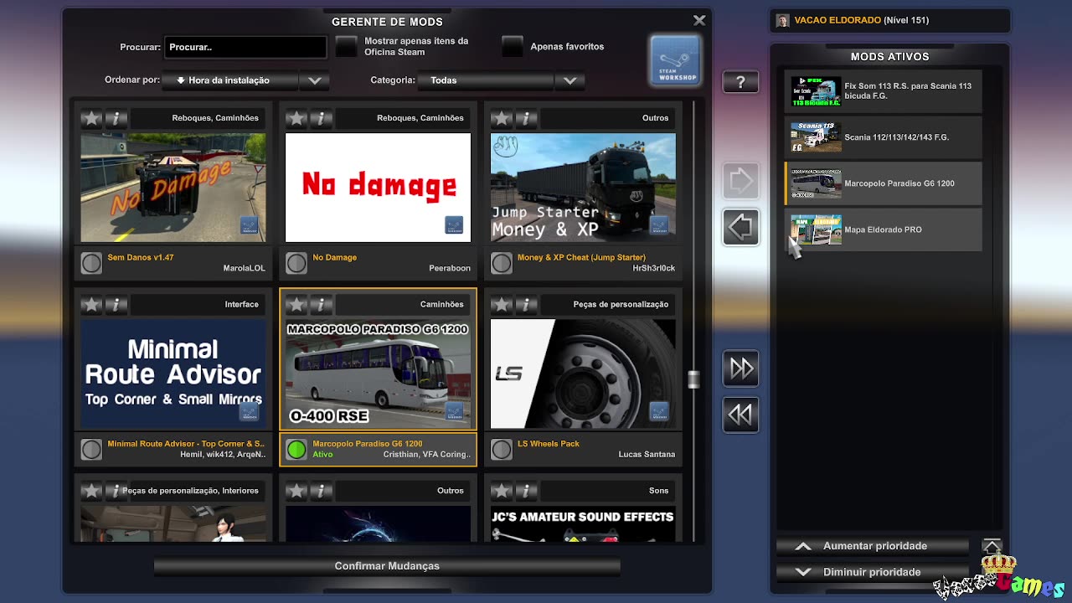This screenshot has width=1072, height=603.
Task: Star the interiors customization mod card
Action: pyautogui.click(x=91, y=491)
